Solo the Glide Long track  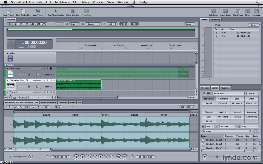click(54, 68)
